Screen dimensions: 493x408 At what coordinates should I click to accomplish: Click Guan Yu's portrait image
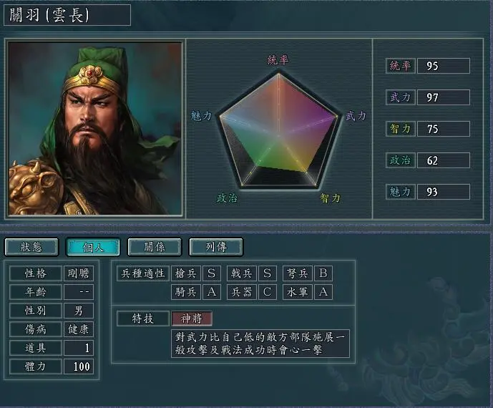point(95,129)
